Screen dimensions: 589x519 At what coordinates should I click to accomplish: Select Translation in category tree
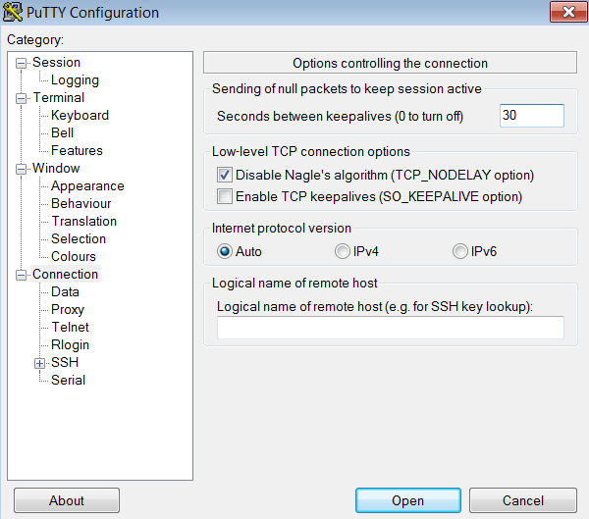point(84,221)
